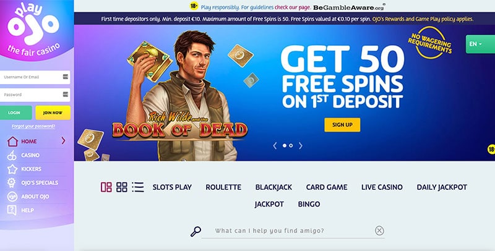Switch to mixed tile layout view

coord(106,187)
